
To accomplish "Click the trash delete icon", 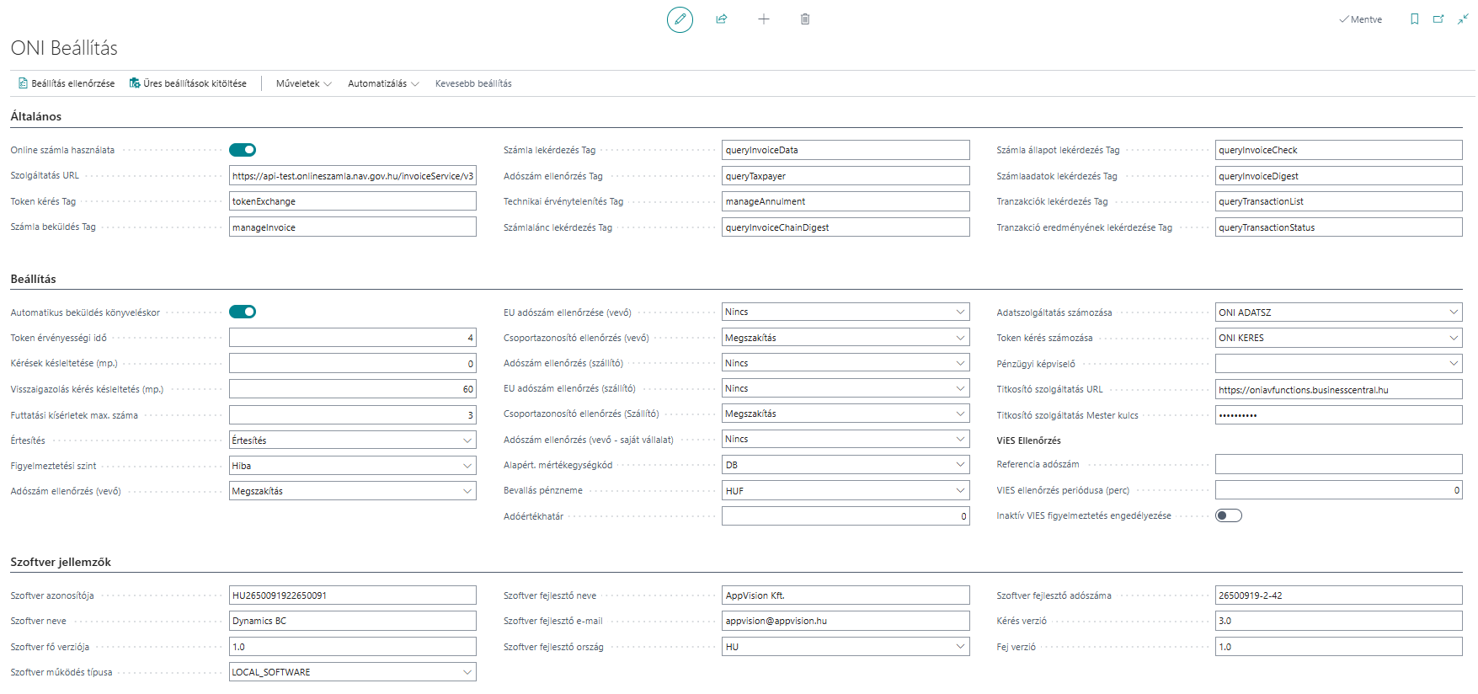I will coord(805,19).
